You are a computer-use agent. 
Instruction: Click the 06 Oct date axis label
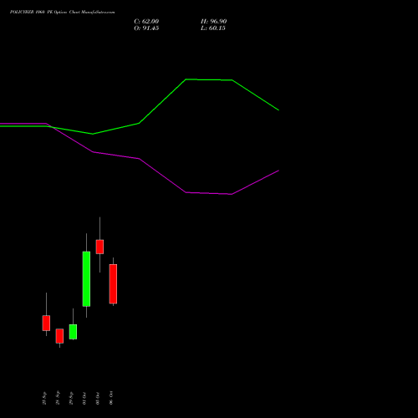click(111, 398)
